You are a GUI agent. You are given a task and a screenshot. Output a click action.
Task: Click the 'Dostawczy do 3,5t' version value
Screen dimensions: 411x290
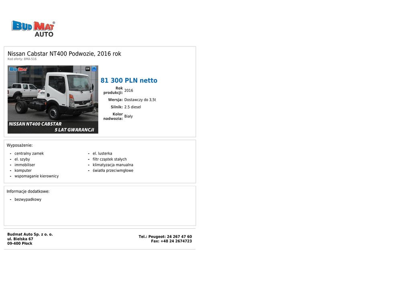140,100
